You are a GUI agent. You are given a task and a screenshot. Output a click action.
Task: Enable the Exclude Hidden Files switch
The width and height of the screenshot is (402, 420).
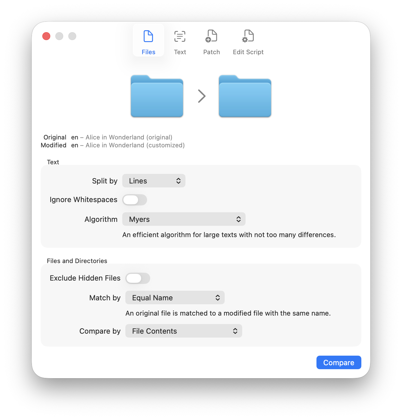(x=138, y=278)
